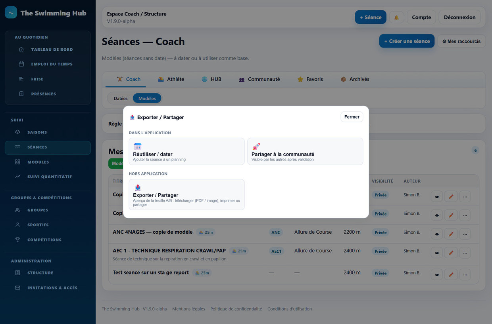492x324 pixels.
Task: View Test seance row with eye icon
Action: point(437,274)
